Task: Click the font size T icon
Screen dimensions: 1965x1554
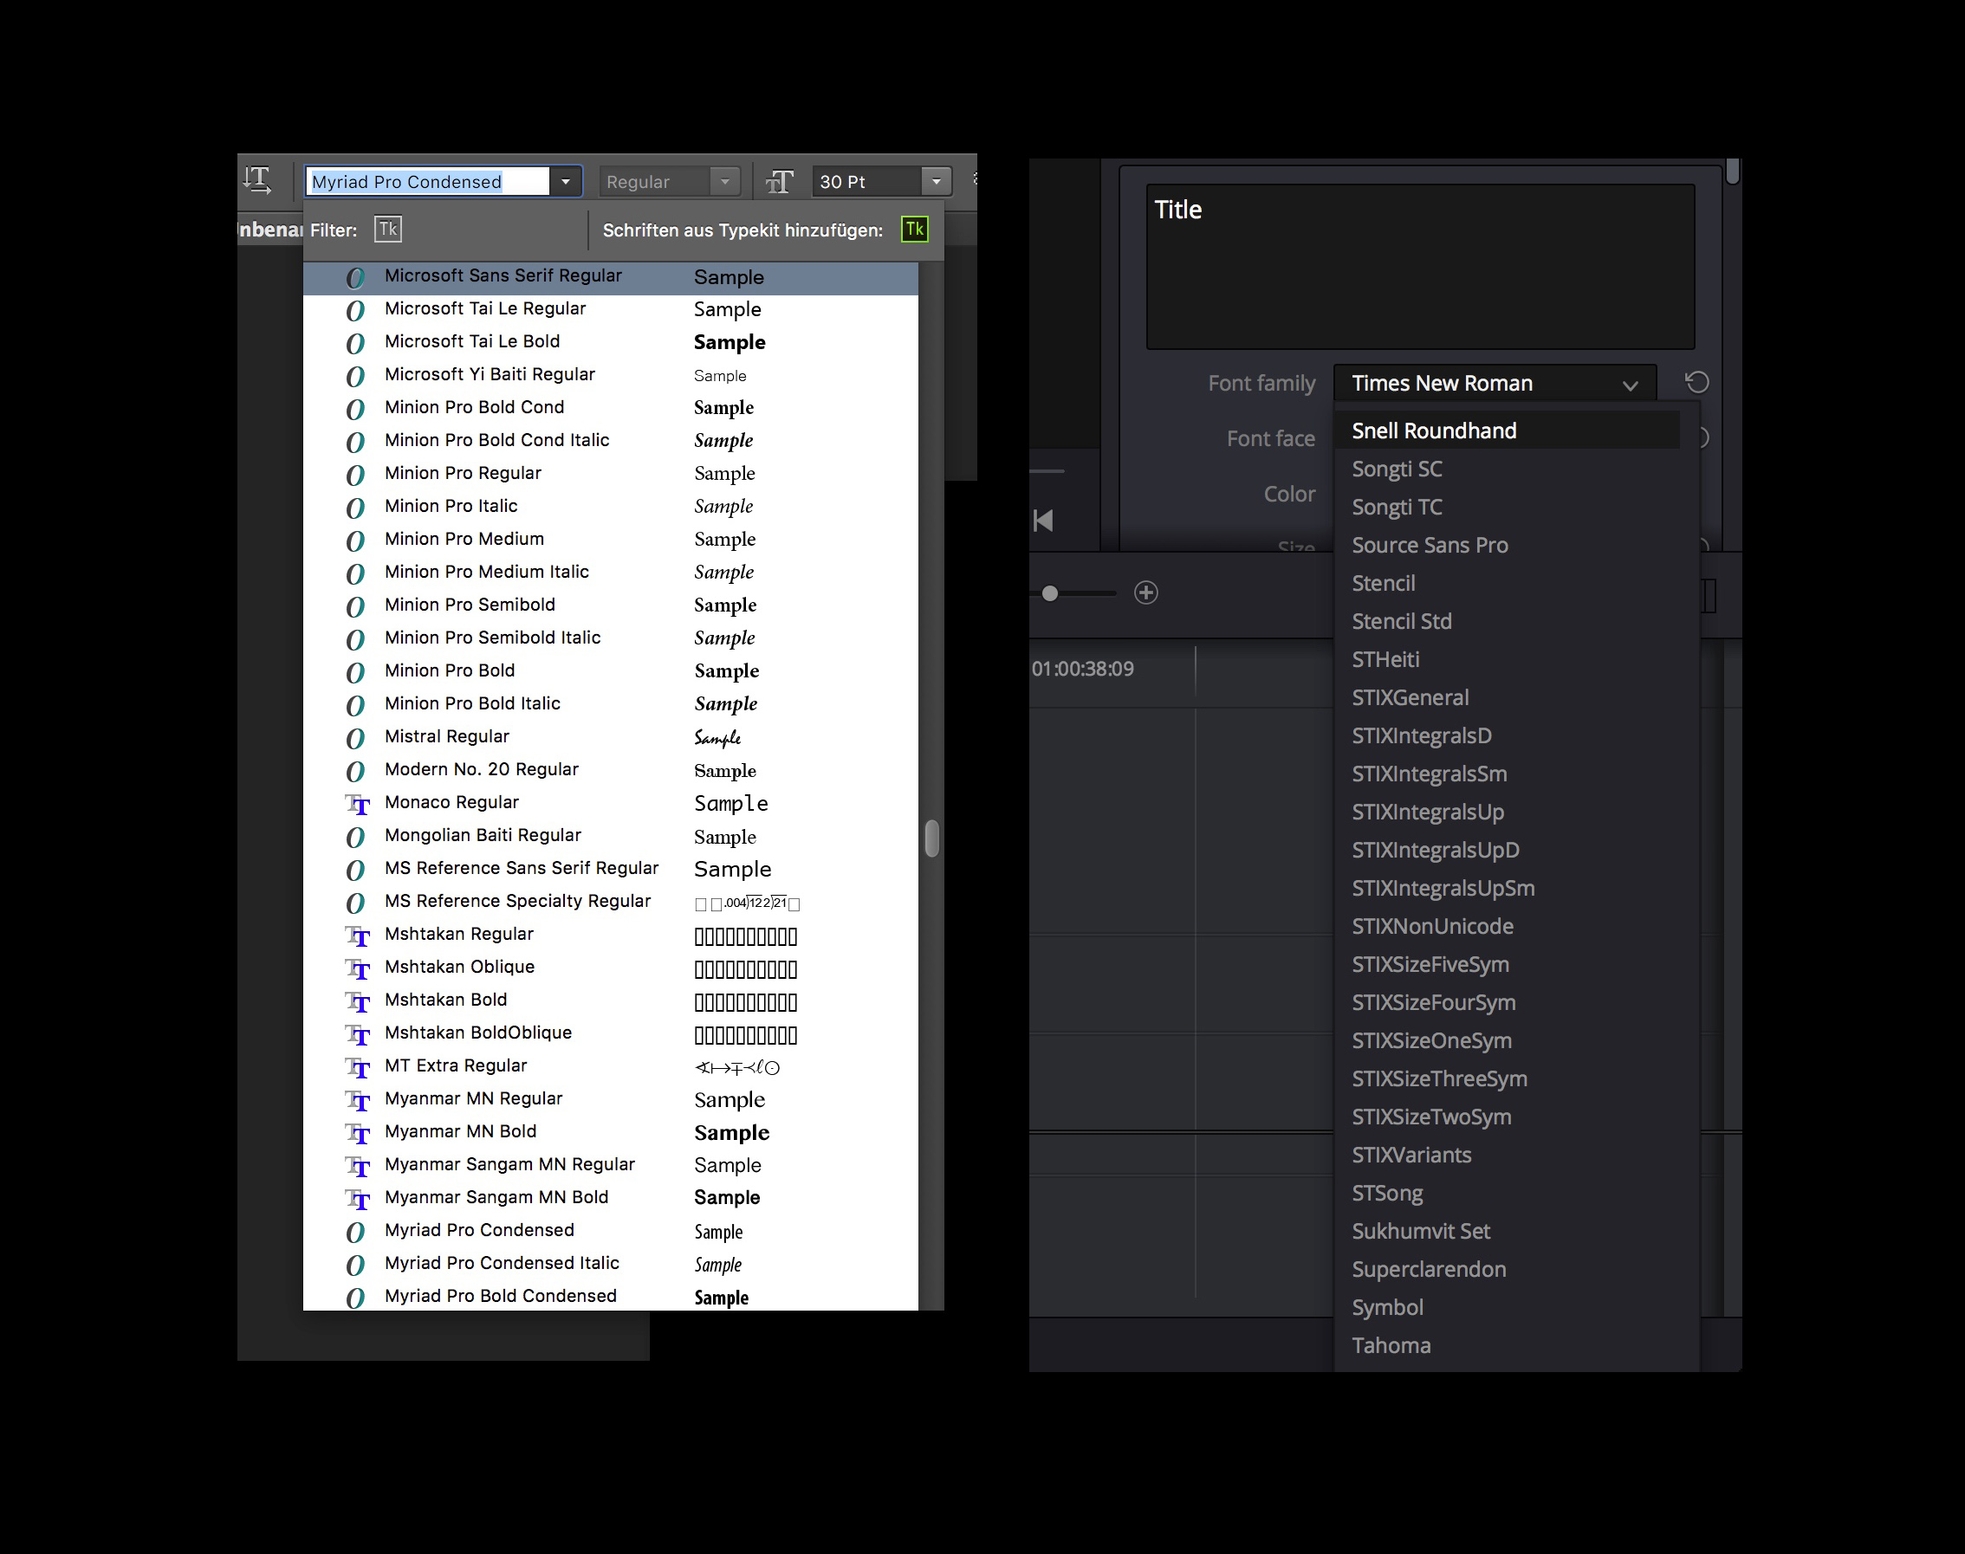Action: tap(779, 182)
